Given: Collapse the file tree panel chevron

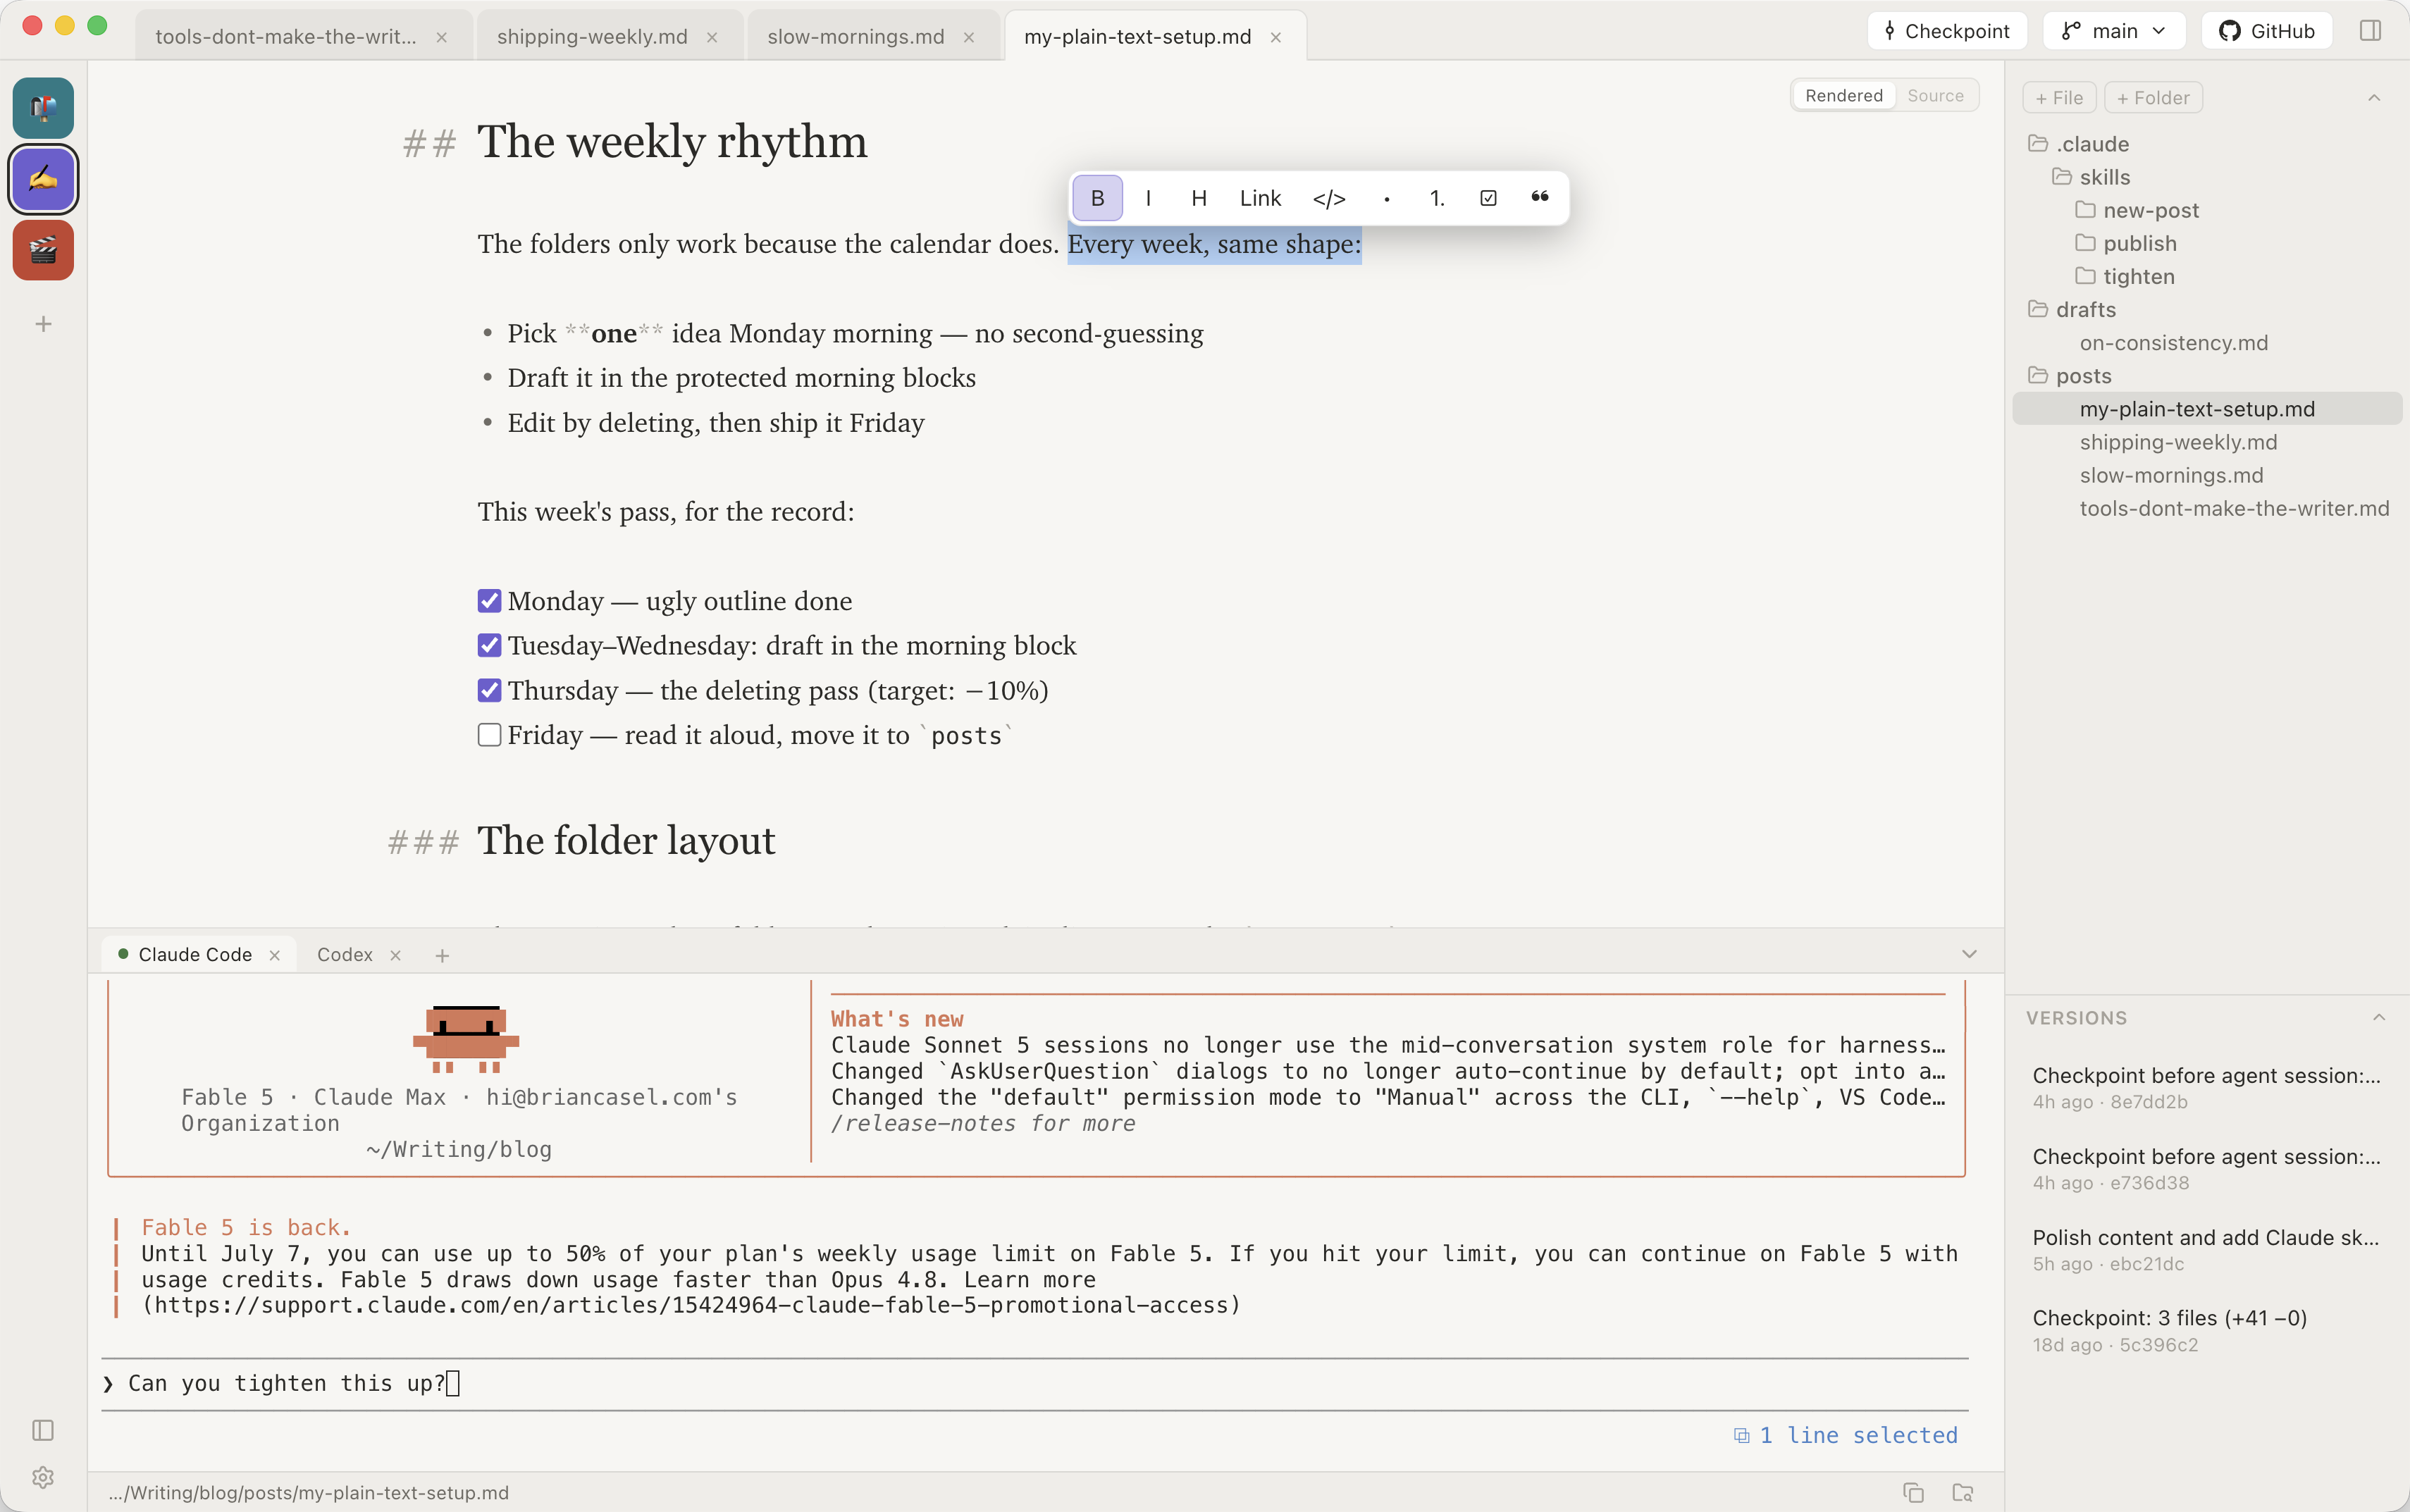Looking at the screenshot, I should [2374, 97].
